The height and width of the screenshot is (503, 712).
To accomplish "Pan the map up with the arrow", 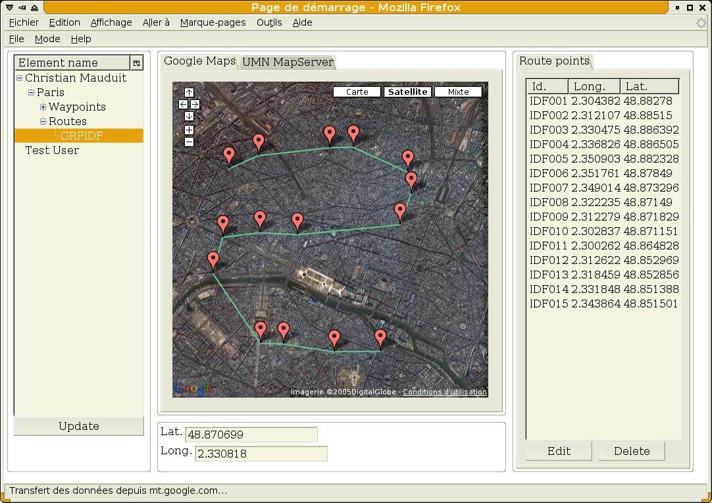I will click(189, 93).
